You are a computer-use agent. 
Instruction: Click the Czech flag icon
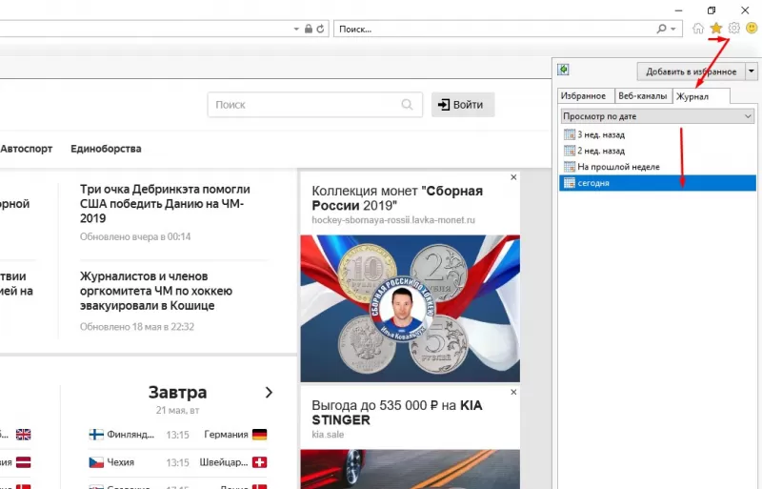tap(96, 462)
